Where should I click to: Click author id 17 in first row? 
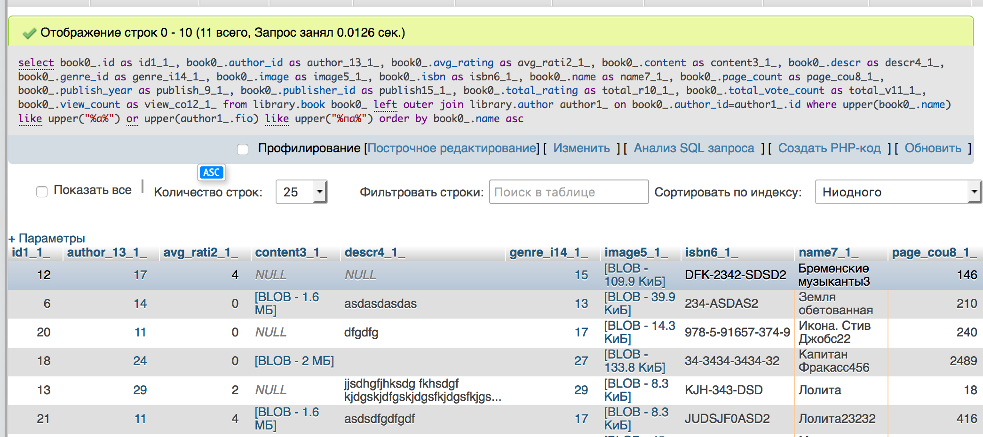[x=140, y=275]
